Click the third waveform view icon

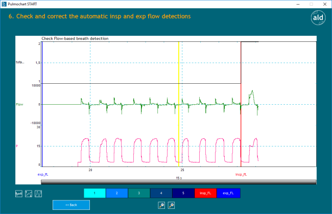point(38,194)
